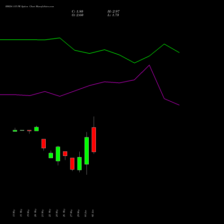224x224 pixels.
Task: Click the lowest dip of the green line
Action: click(134, 63)
